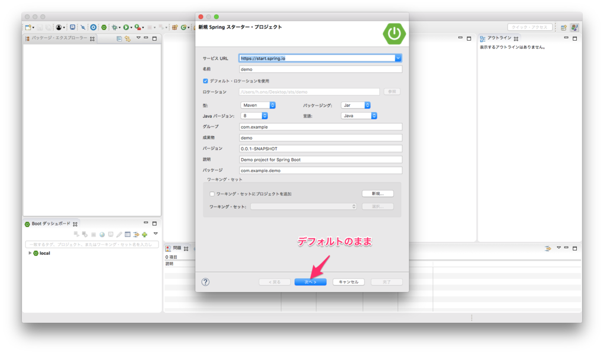Image resolution: width=604 pixels, height=354 pixels.
Task: Close the Package Explorer tab with its X
Action: [x=93, y=39]
